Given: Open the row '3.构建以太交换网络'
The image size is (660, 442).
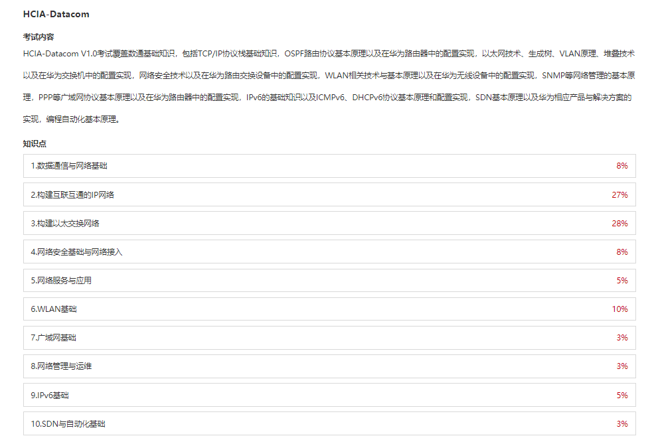Looking at the screenshot, I should point(329,223).
